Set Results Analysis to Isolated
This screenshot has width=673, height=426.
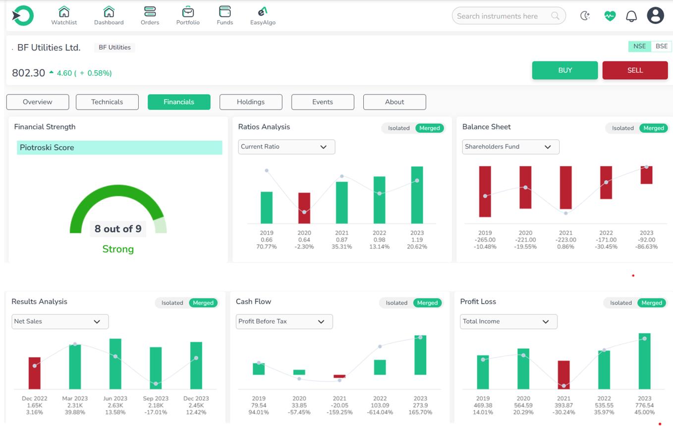172,303
